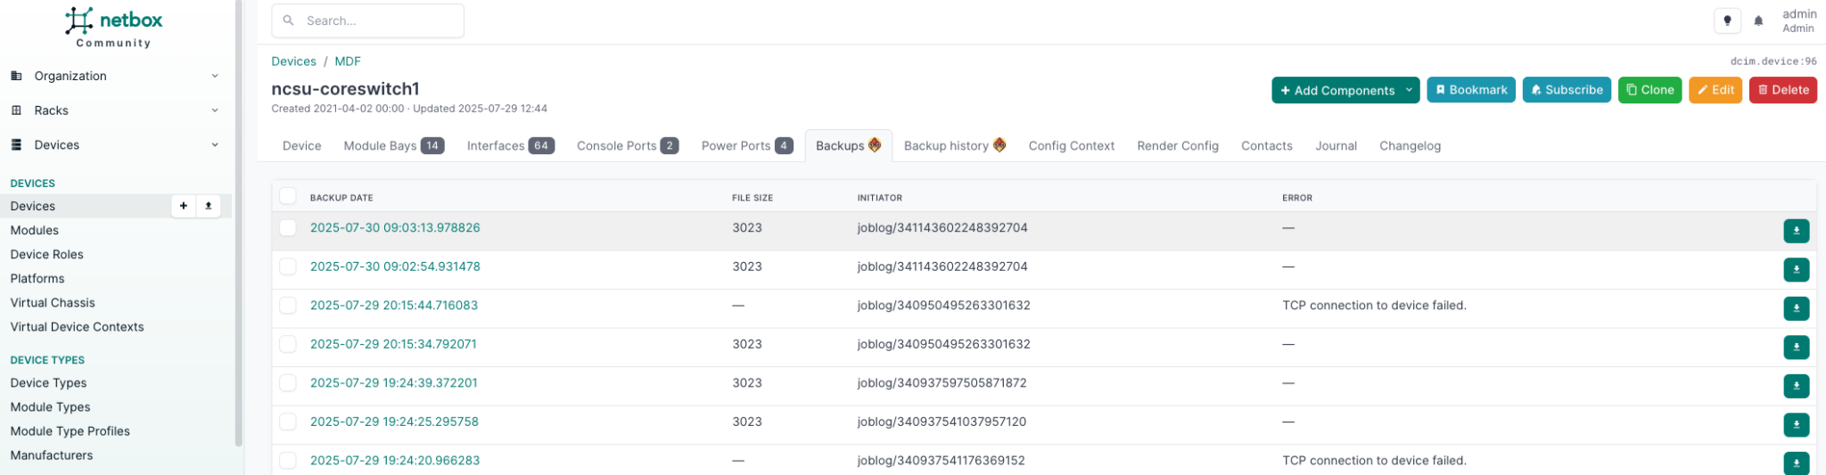Download the backup dated 2025-07-29 19:24:39
Screen dimensions: 1826x475
coord(1796,386)
